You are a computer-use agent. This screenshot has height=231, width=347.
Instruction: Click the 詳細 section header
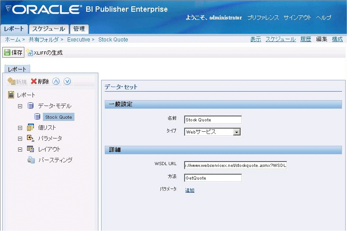(223, 150)
